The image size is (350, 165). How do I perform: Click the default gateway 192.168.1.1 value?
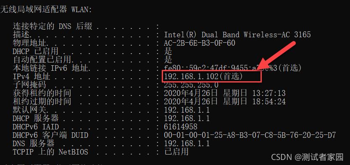[187, 110]
